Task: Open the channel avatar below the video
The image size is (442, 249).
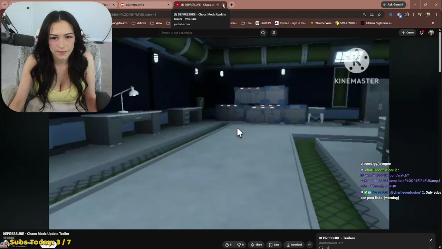Action: coord(5,243)
